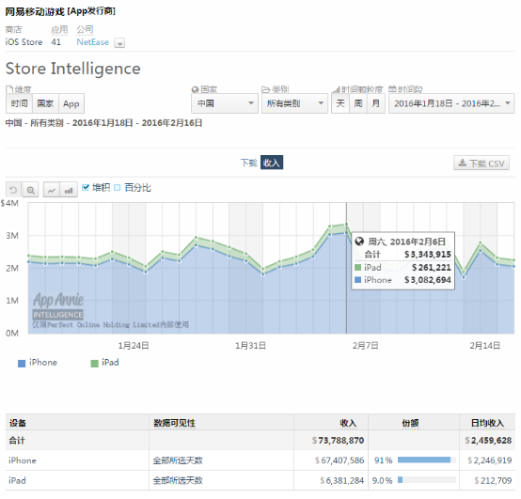This screenshot has height=499, width=521.
Task: Click daily average $2,459,628 cell
Action: pos(488,441)
